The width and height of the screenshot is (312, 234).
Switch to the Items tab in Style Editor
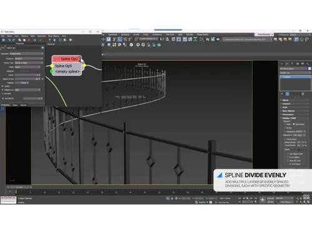tap(15, 105)
